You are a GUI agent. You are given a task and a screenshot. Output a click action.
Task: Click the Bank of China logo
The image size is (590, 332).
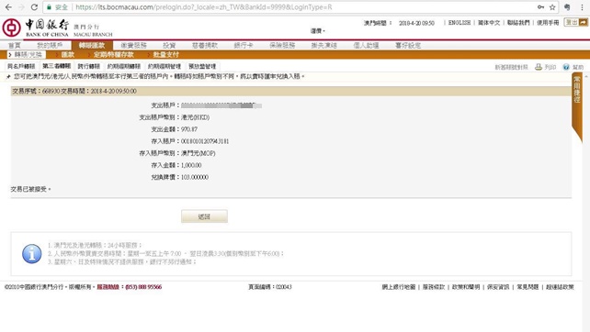(x=11, y=28)
